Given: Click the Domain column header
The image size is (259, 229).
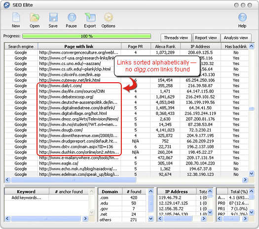Looking at the screenshot, I should click(110, 192).
